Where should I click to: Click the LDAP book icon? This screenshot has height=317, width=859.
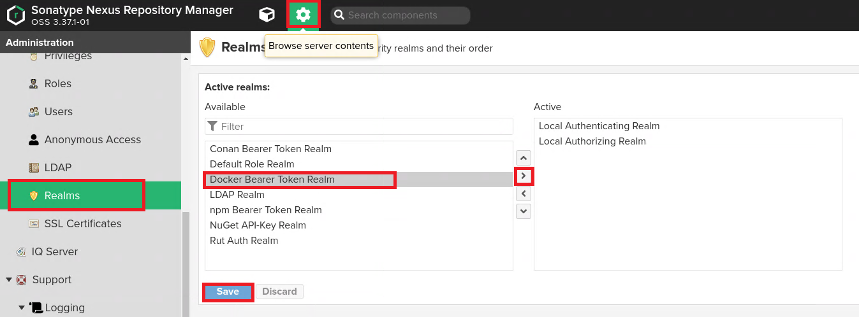[34, 168]
